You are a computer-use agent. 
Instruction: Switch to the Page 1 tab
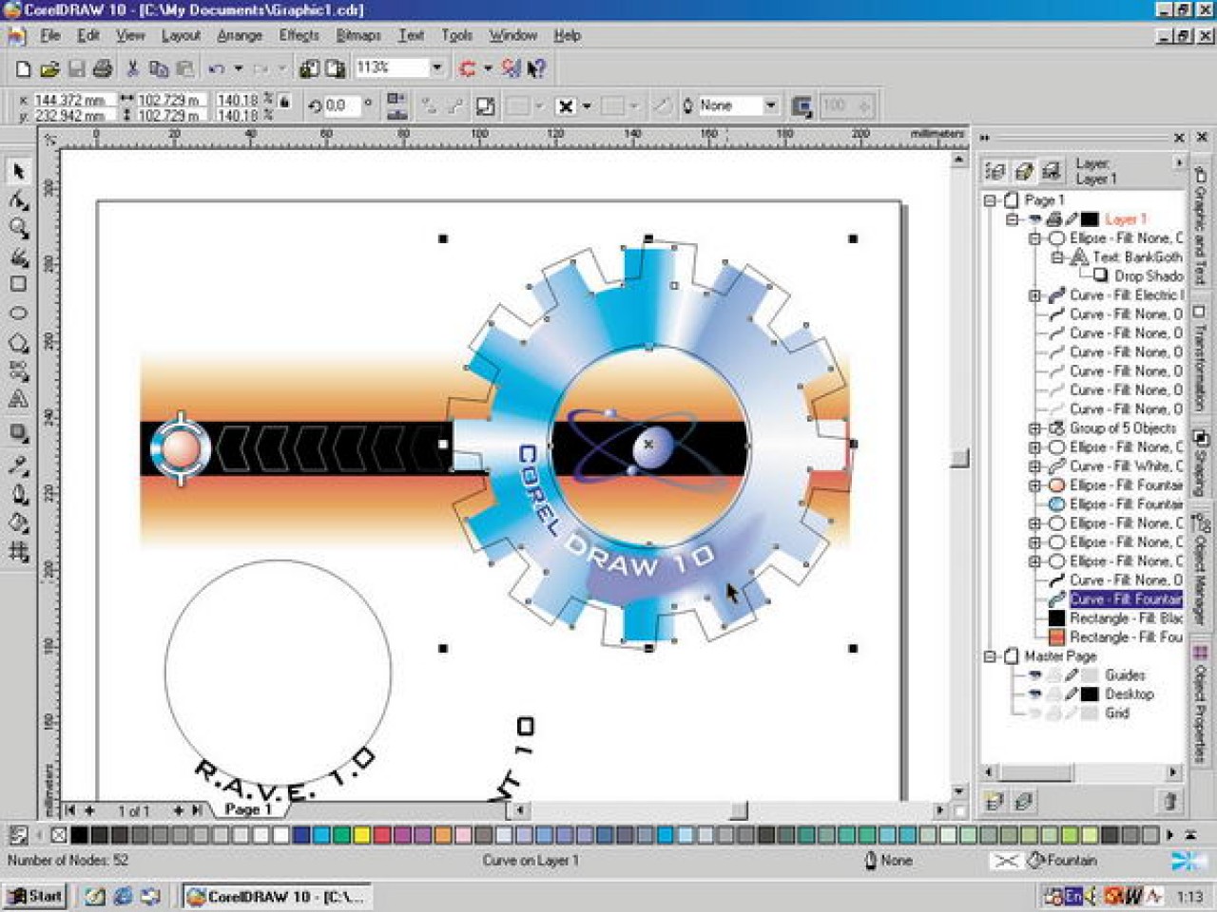[x=247, y=809]
